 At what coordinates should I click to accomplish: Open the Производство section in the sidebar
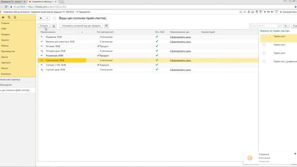click(8, 51)
